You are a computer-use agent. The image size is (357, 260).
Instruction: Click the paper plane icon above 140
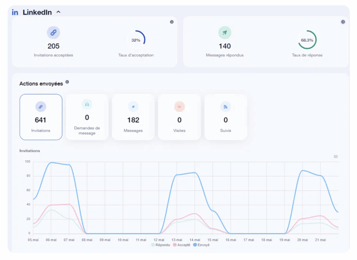click(225, 32)
